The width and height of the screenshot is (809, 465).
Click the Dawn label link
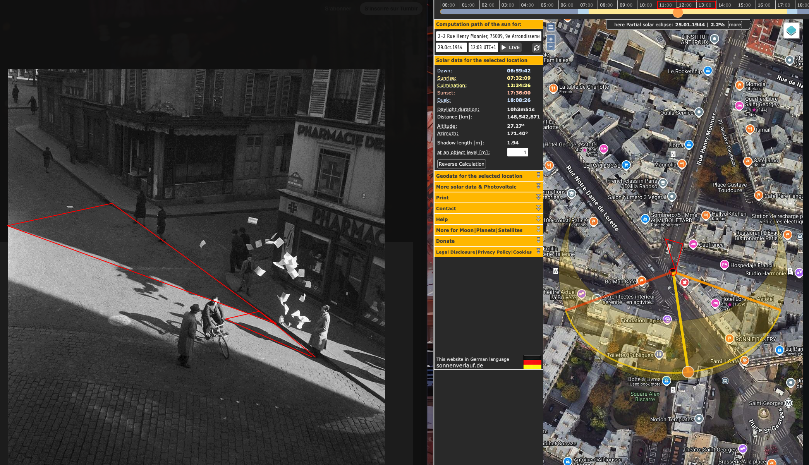click(x=445, y=71)
